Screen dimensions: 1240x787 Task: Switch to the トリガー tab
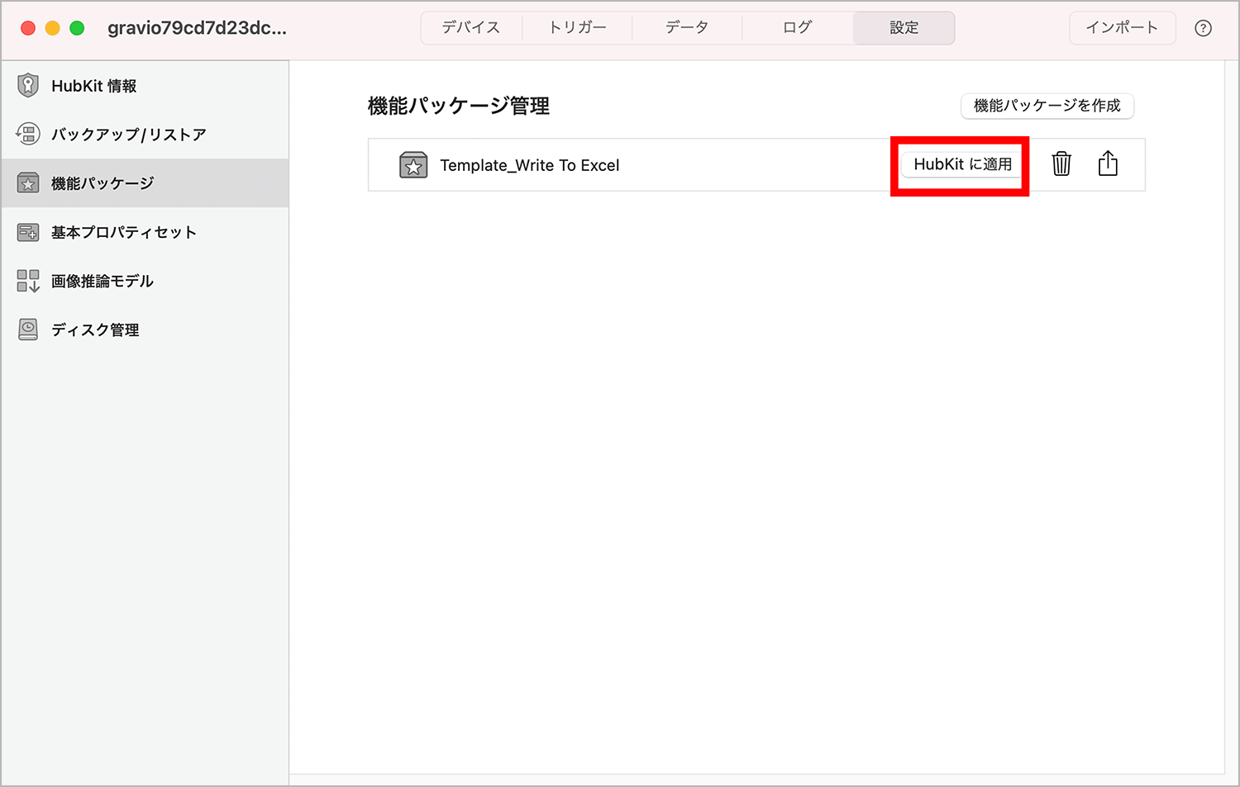577,27
